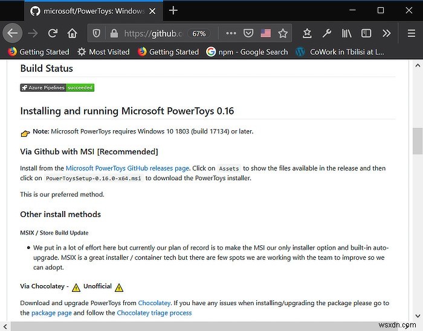Click the Build Status heading
The height and width of the screenshot is (331, 423).
click(x=47, y=68)
